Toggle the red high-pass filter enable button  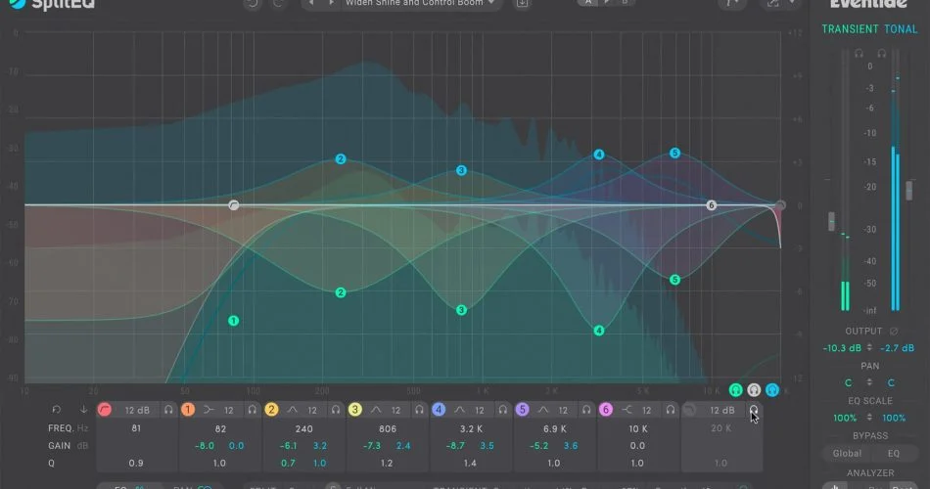[x=105, y=410]
